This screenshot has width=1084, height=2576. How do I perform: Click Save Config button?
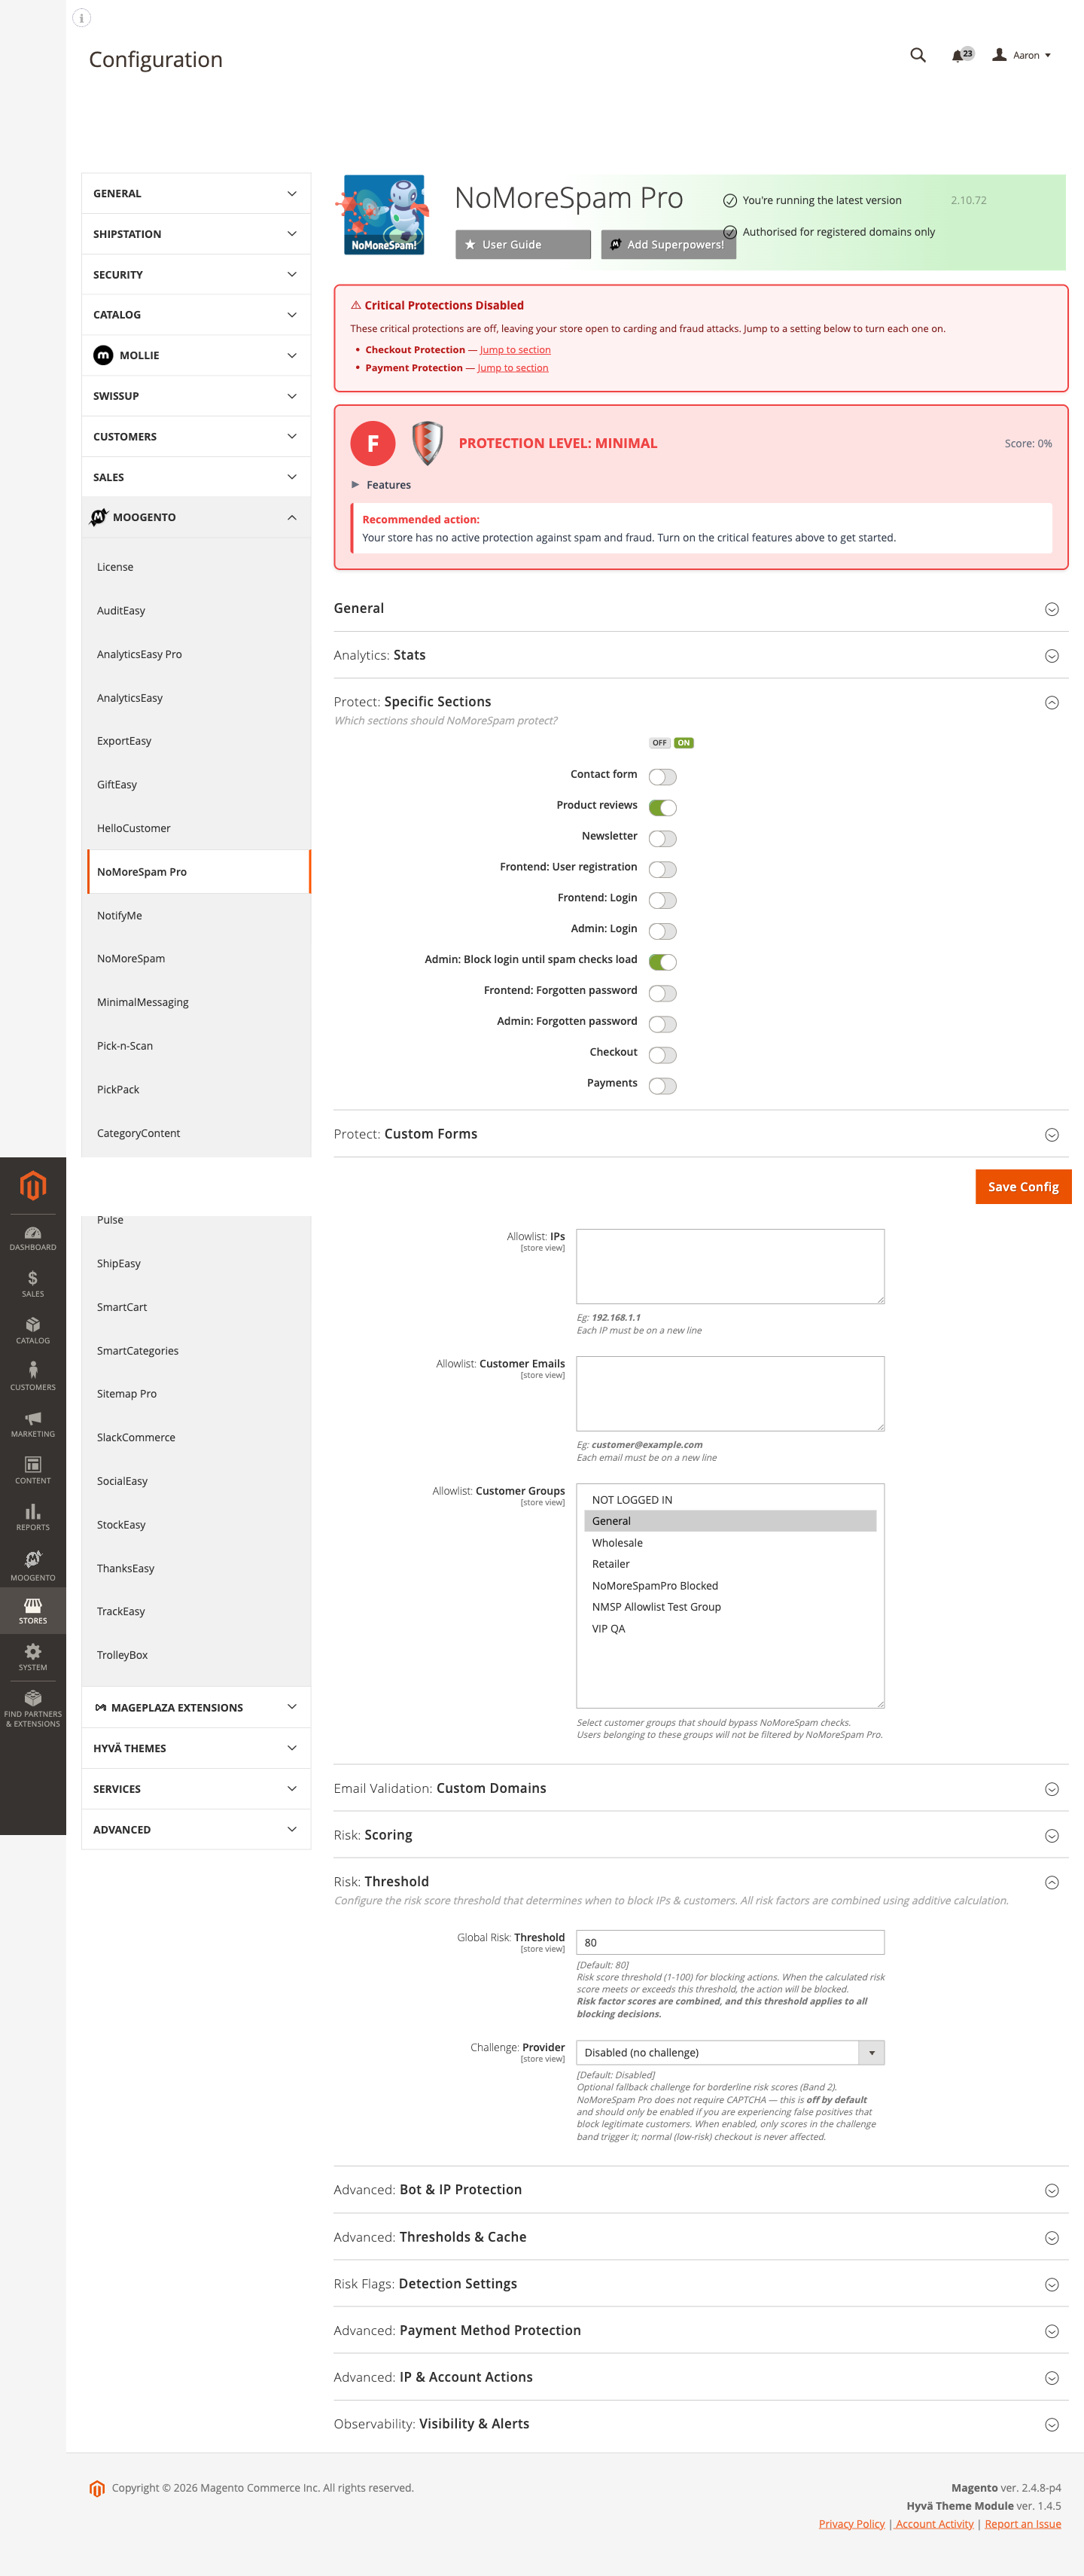pos(1023,1187)
